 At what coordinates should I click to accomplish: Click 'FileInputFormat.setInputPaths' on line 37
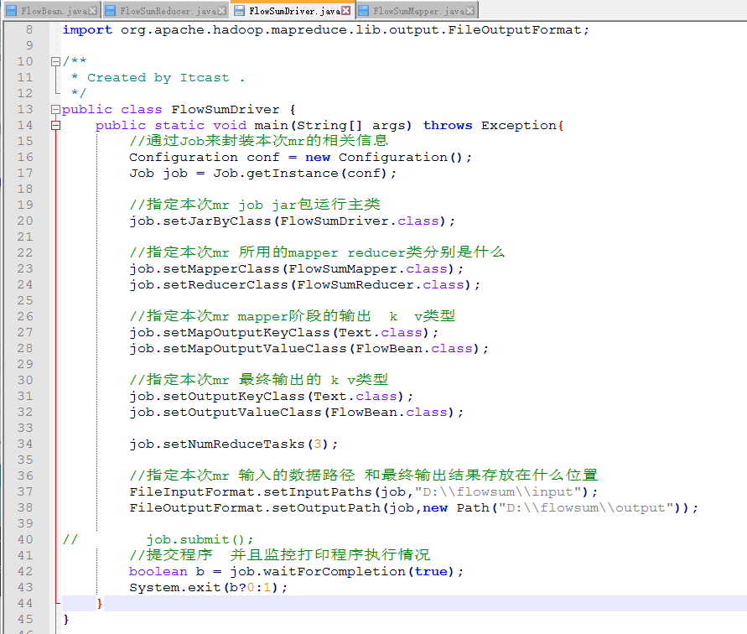pyautogui.click(x=250, y=491)
